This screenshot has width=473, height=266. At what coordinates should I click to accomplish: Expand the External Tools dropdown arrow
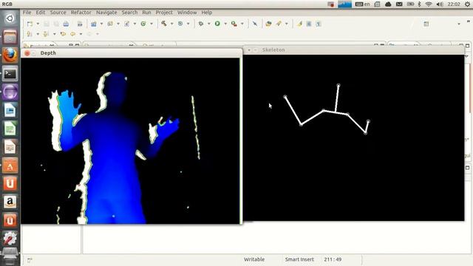[242, 24]
